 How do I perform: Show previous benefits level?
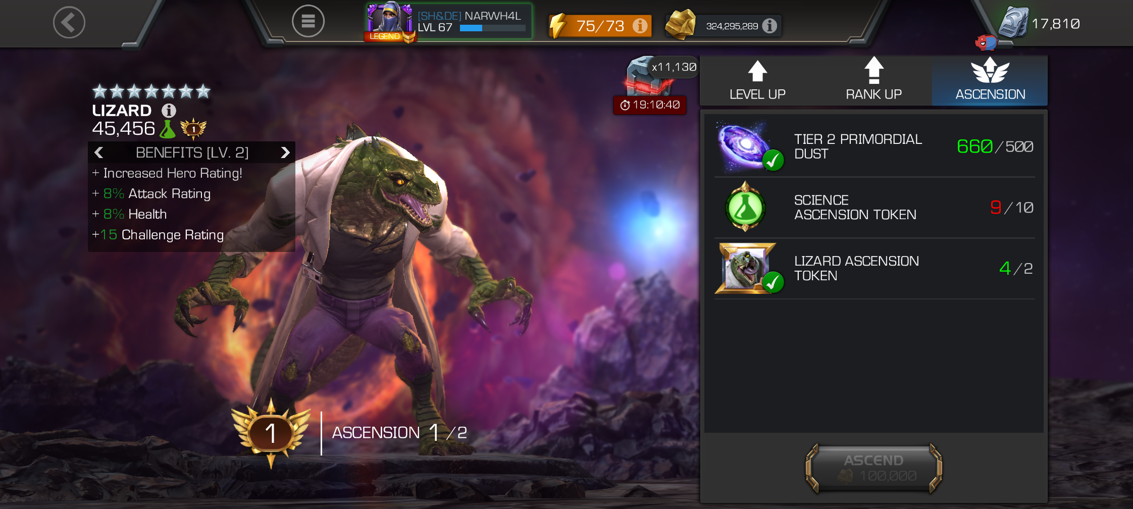[99, 152]
